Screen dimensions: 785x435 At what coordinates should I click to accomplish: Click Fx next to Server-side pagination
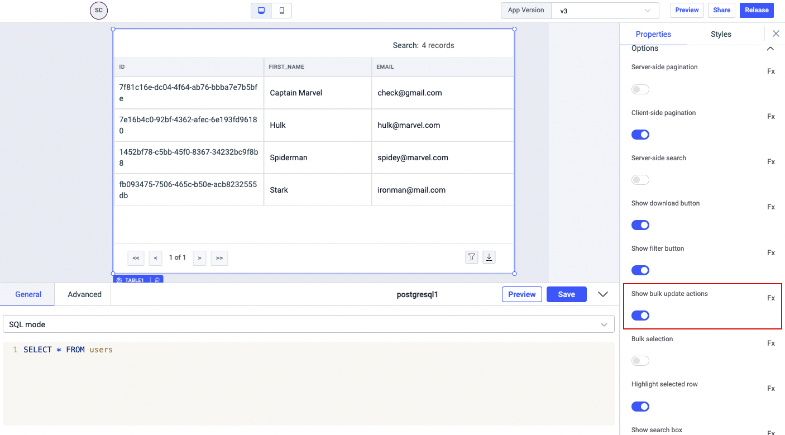(770, 71)
